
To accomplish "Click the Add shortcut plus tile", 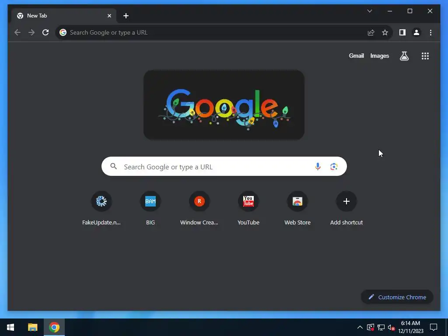I will click(x=346, y=208).
